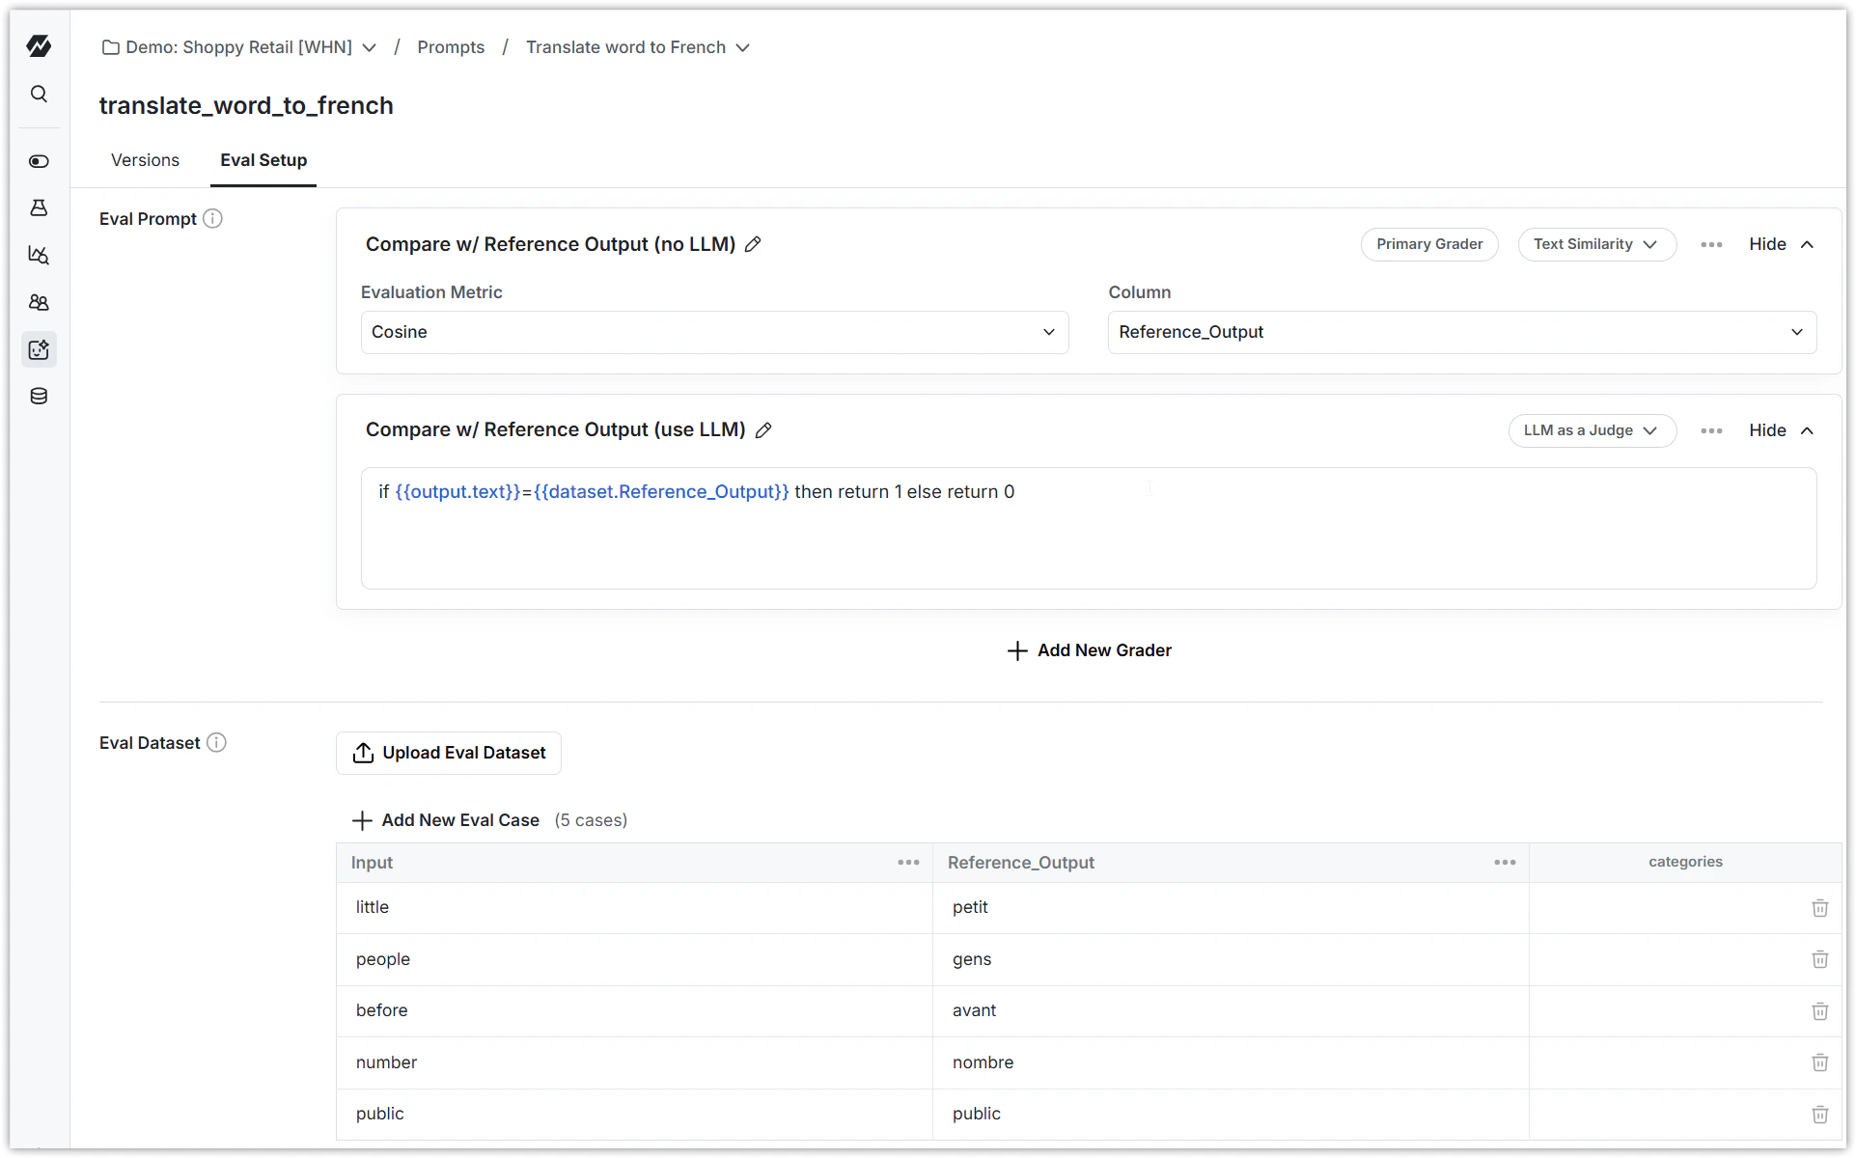The width and height of the screenshot is (1856, 1158).
Task: Open the Reference_Output column dropdown
Action: coord(1460,332)
